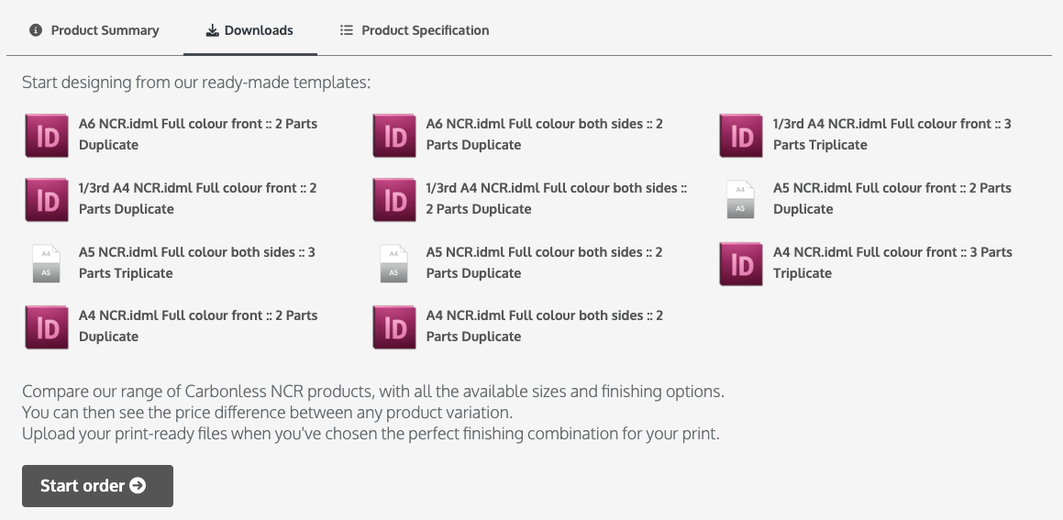Click InDesign icon for A6 both sides Duplicate
This screenshot has height=520, width=1063.
[x=393, y=136]
